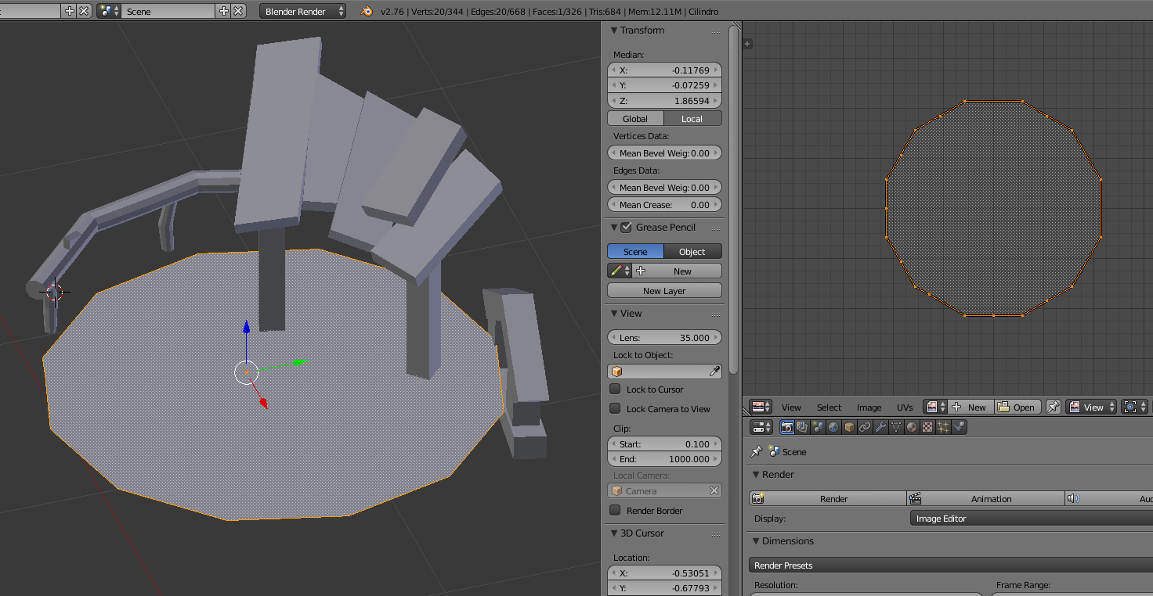Enable the Lock to Cursor checkbox
1153x596 pixels.
(616, 390)
